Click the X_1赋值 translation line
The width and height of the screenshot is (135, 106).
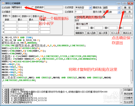tap(13, 89)
